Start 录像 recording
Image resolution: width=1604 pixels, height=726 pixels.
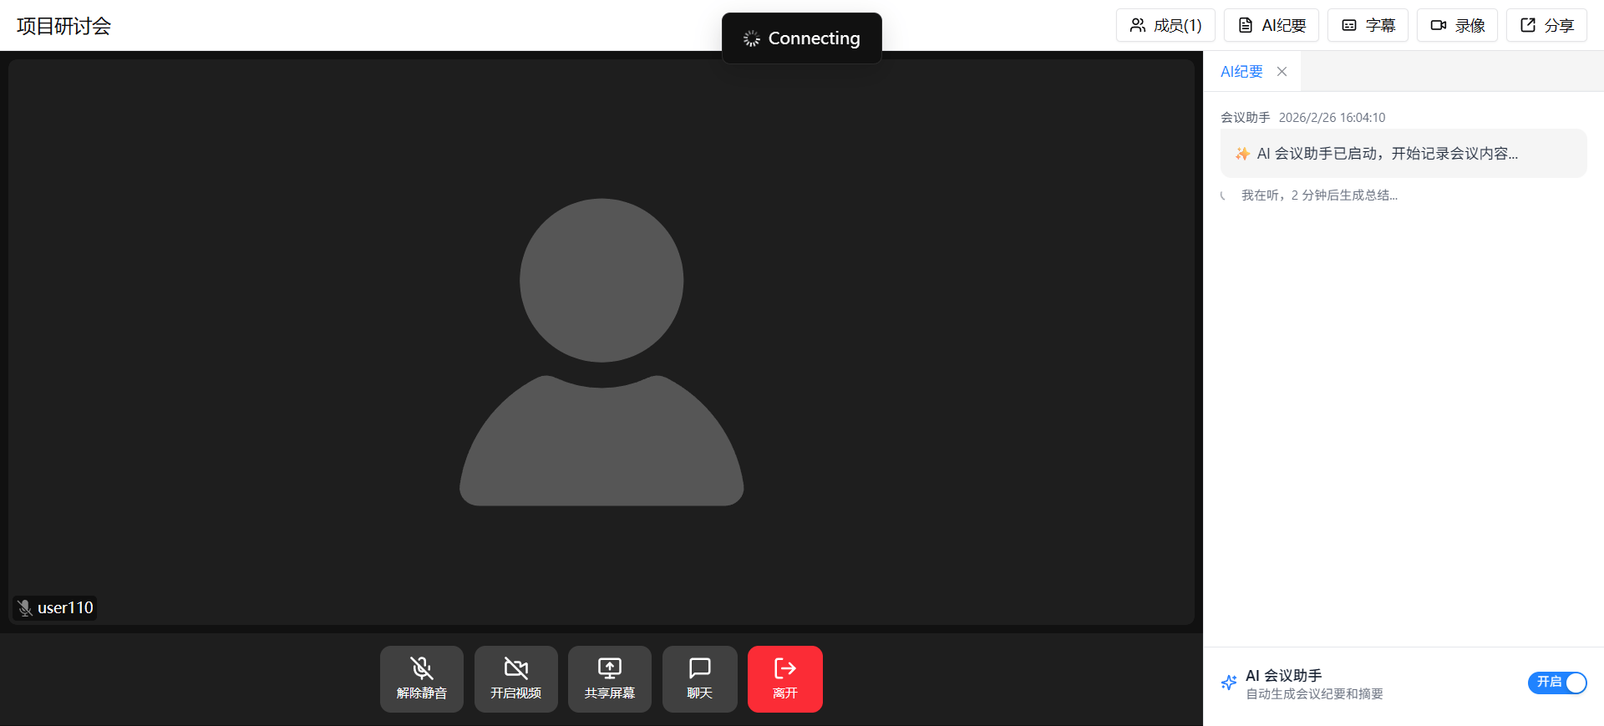coord(1457,25)
